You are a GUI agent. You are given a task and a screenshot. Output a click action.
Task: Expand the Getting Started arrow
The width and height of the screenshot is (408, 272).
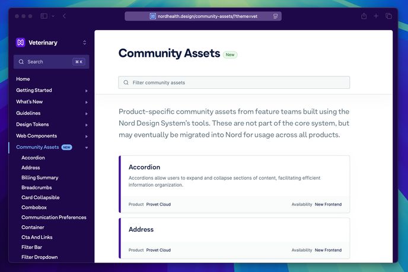pos(87,91)
